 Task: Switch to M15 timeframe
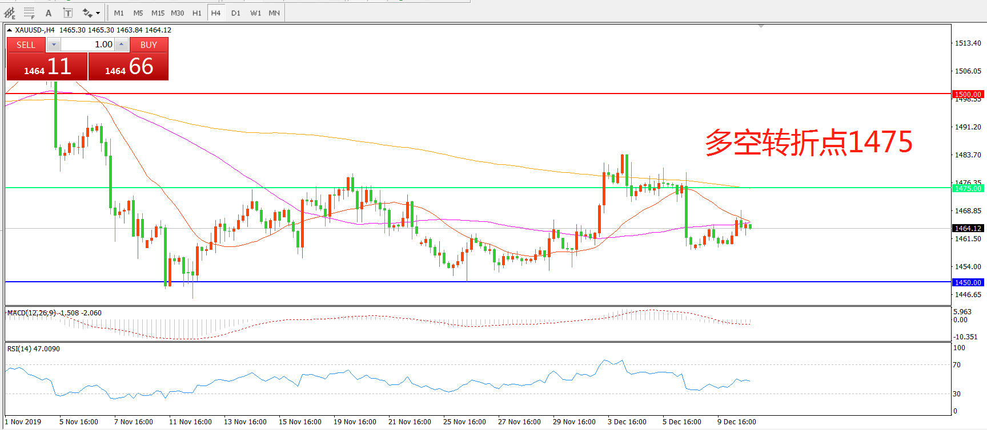pos(158,13)
